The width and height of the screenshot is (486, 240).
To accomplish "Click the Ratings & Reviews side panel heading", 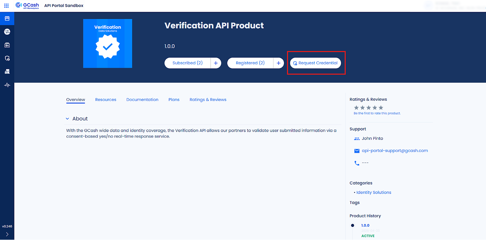I will (368, 99).
